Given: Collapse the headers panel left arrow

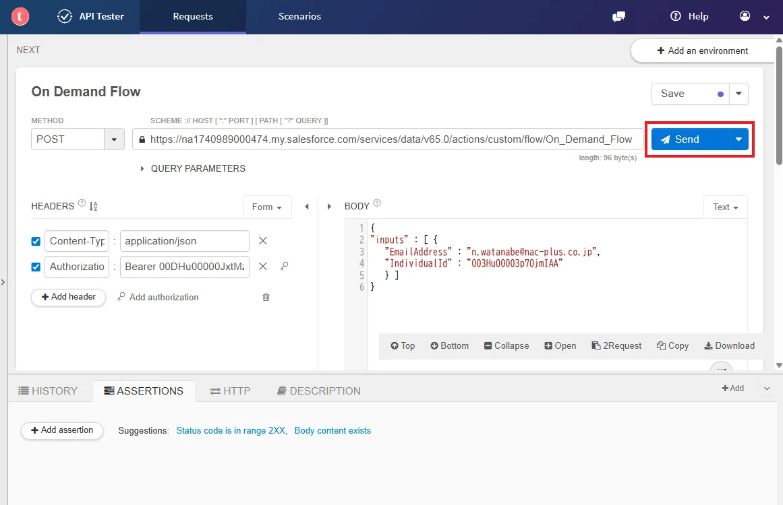Looking at the screenshot, I should coord(307,207).
